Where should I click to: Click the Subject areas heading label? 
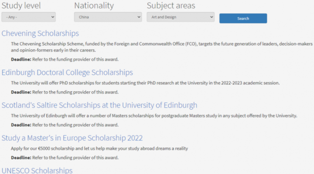[171, 6]
